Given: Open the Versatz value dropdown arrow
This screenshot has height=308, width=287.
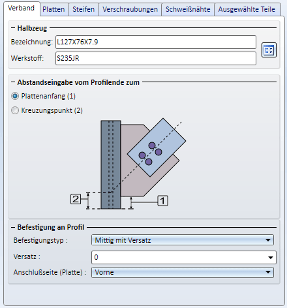Looking at the screenshot, I should point(271,258).
